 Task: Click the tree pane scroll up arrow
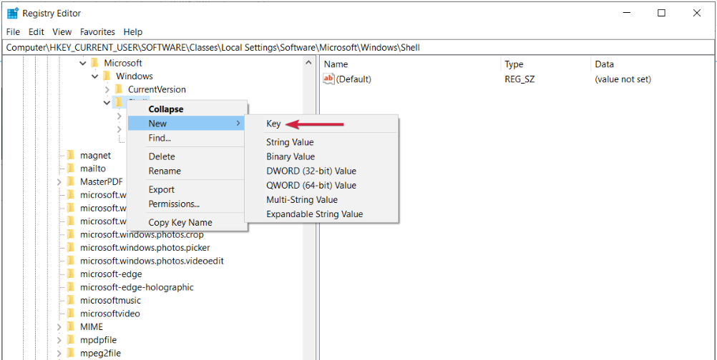(x=308, y=63)
